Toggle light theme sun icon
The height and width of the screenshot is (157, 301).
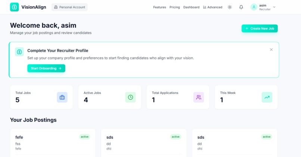point(230,7)
